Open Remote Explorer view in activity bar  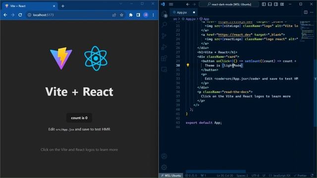(164, 69)
